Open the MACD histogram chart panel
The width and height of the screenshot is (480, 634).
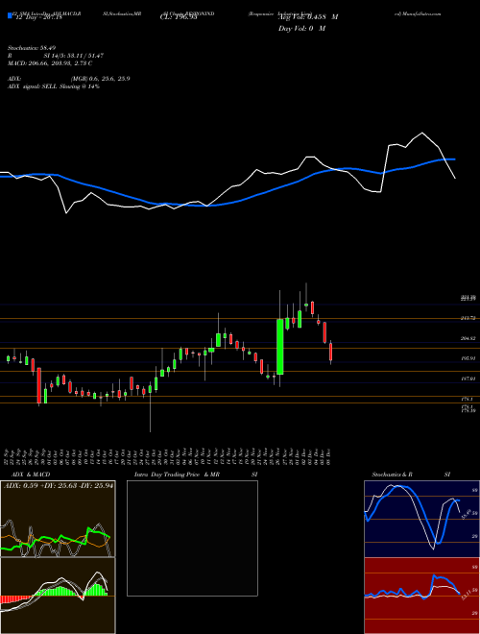(58, 596)
